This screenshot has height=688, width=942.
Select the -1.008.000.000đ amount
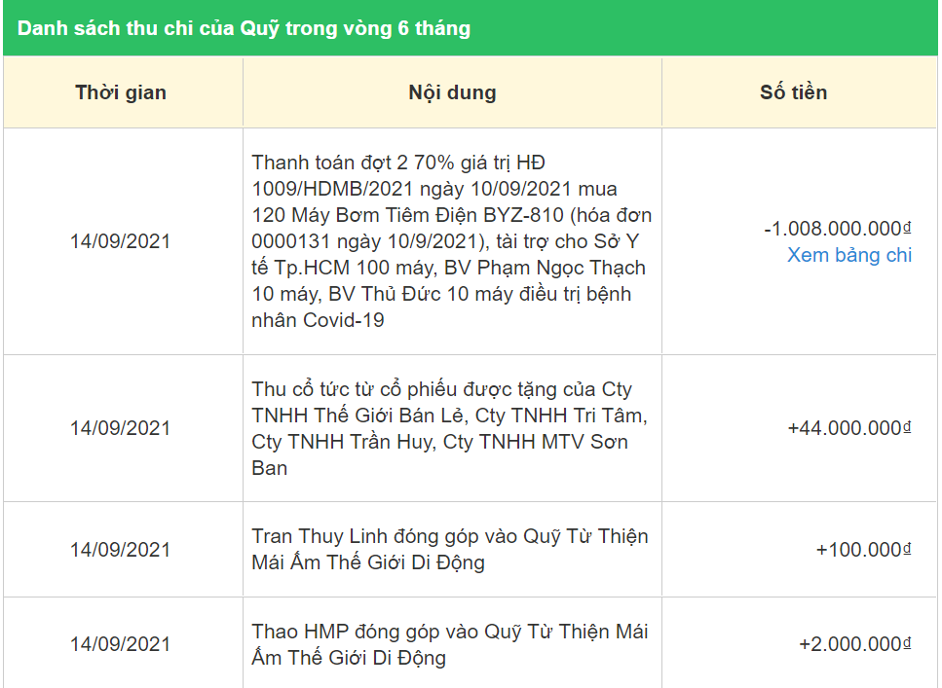(837, 229)
